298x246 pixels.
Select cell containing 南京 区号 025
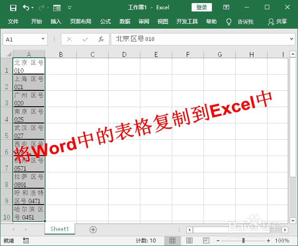click(29, 115)
